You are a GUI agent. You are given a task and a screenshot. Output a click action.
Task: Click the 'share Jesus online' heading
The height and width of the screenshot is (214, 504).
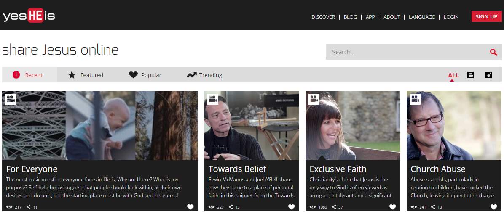pyautogui.click(x=60, y=50)
